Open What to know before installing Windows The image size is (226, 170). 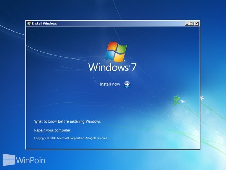[x=67, y=121]
